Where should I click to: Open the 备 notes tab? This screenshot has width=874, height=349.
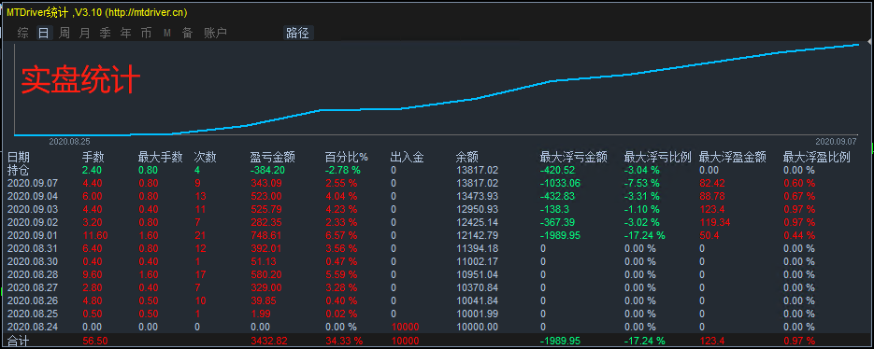point(187,33)
